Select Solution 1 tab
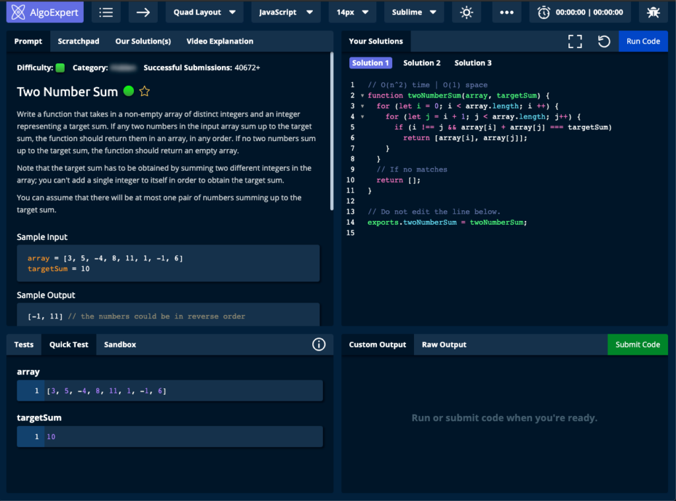The width and height of the screenshot is (676, 501). (x=370, y=63)
